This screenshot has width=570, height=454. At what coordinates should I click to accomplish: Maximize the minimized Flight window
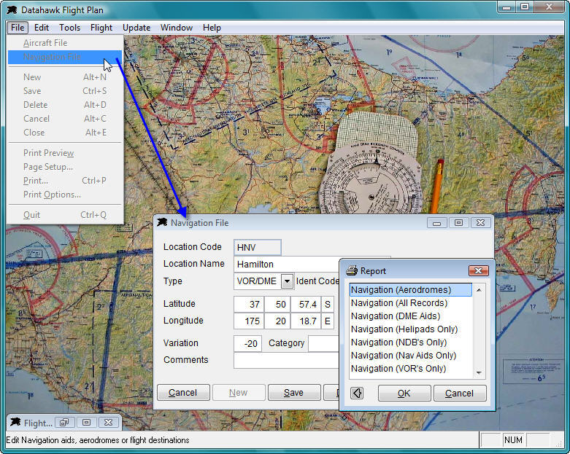tap(87, 423)
